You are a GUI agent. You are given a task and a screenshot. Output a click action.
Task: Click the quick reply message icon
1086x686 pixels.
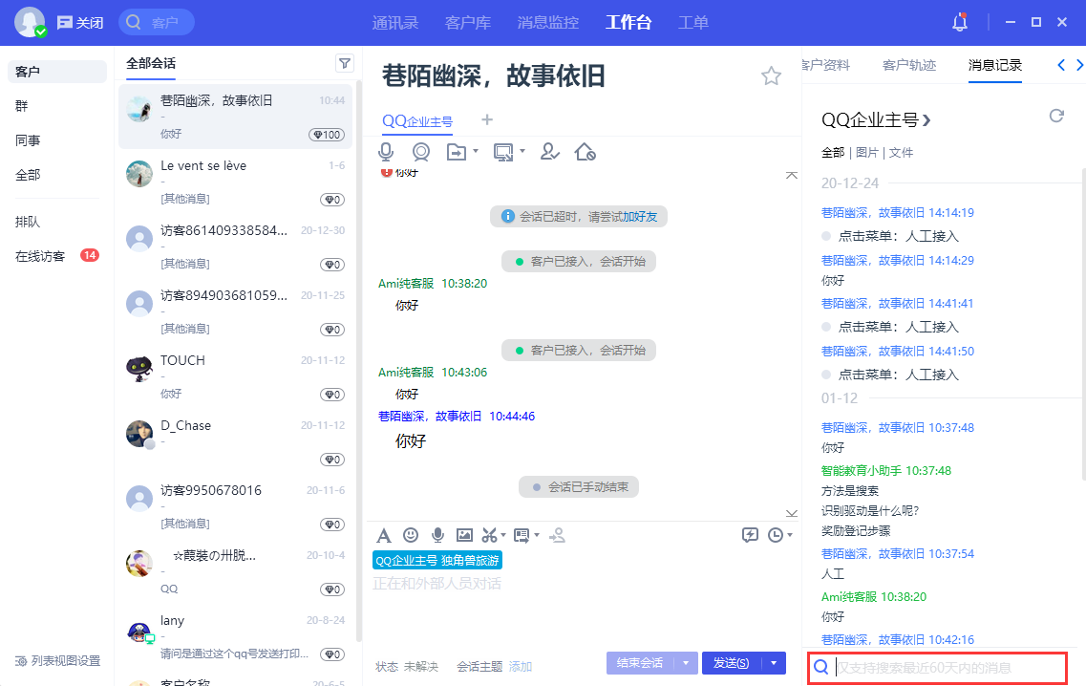click(522, 535)
